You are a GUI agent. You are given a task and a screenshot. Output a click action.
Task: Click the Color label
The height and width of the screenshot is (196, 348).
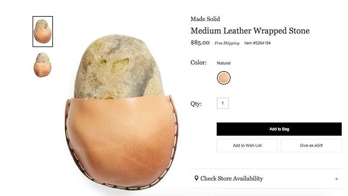point(198,63)
